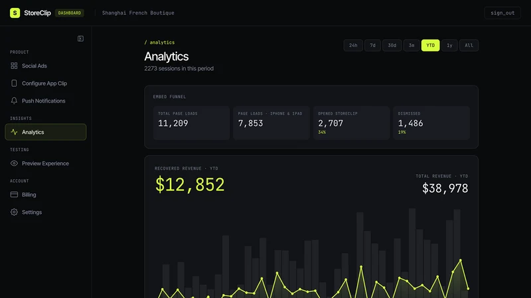Click the Push Notifications bell icon
This screenshot has height=298, width=531.
point(14,101)
